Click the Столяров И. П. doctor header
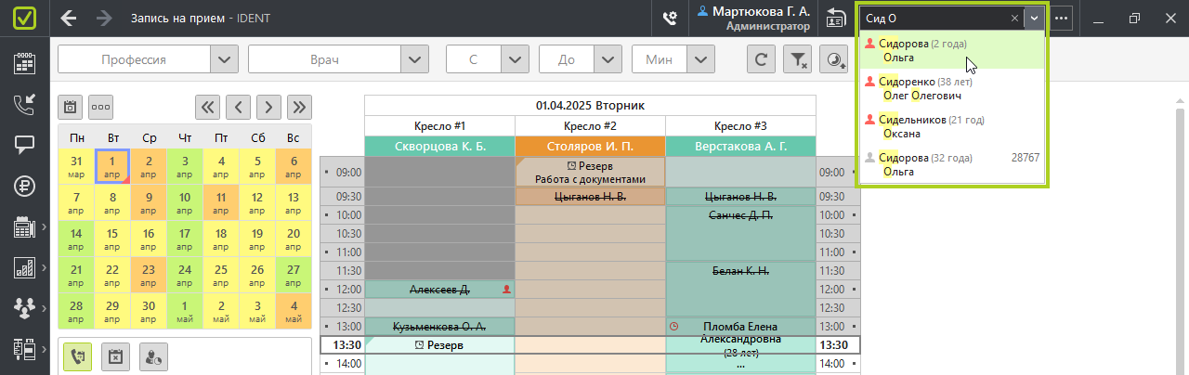 590,147
